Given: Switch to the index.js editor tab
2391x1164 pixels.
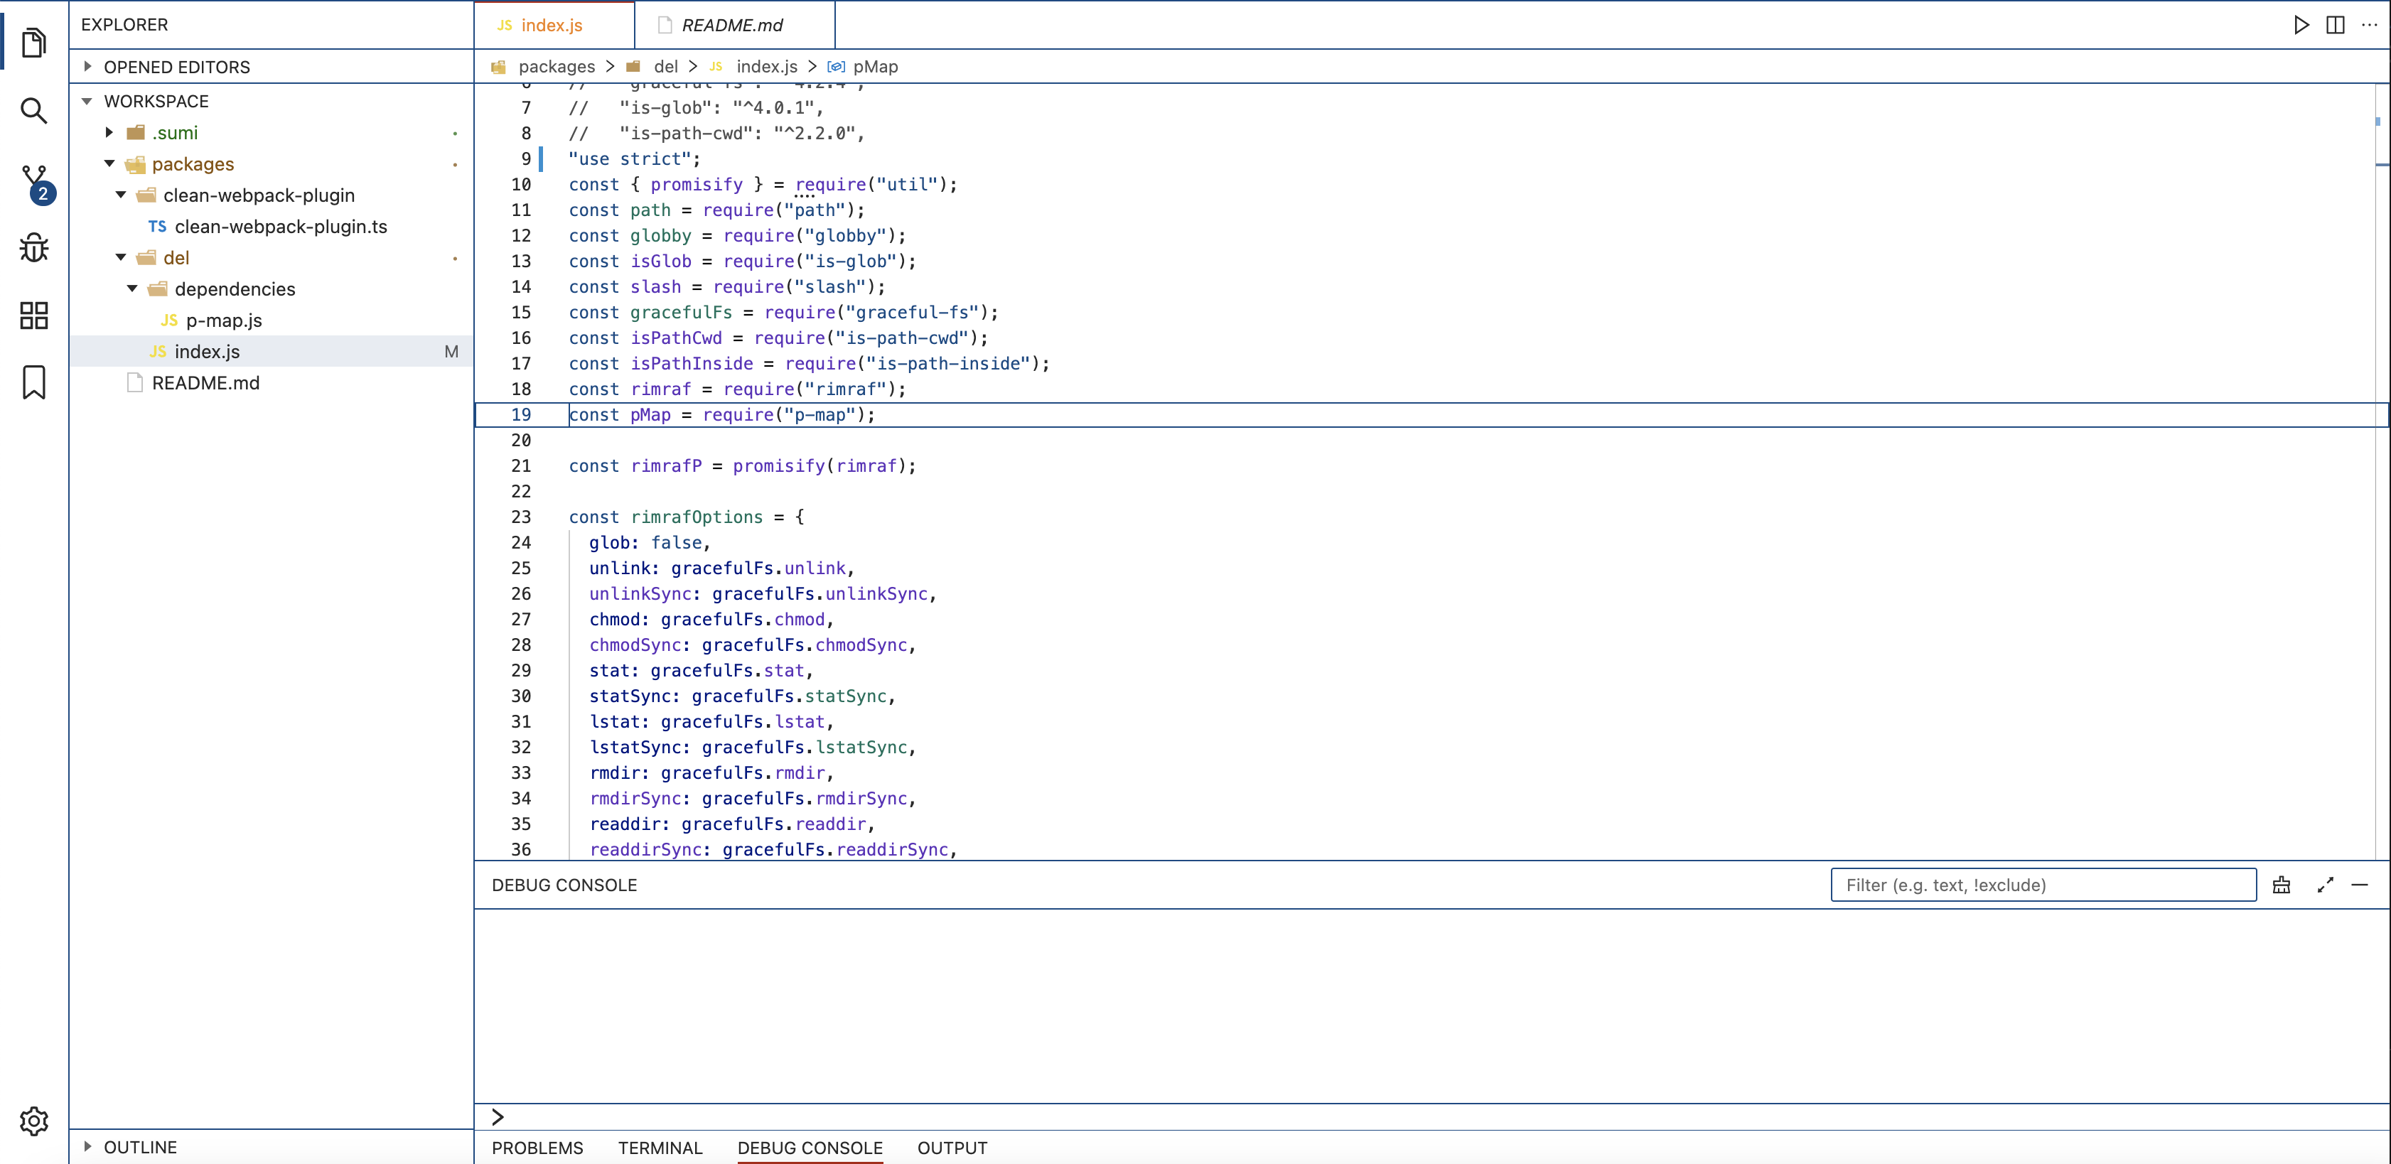Looking at the screenshot, I should click(x=554, y=25).
